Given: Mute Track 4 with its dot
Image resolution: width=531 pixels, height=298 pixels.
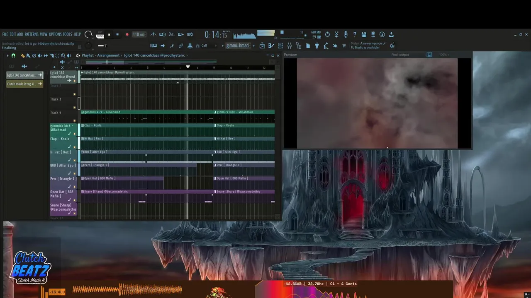Looking at the screenshot, I should coord(75,120).
